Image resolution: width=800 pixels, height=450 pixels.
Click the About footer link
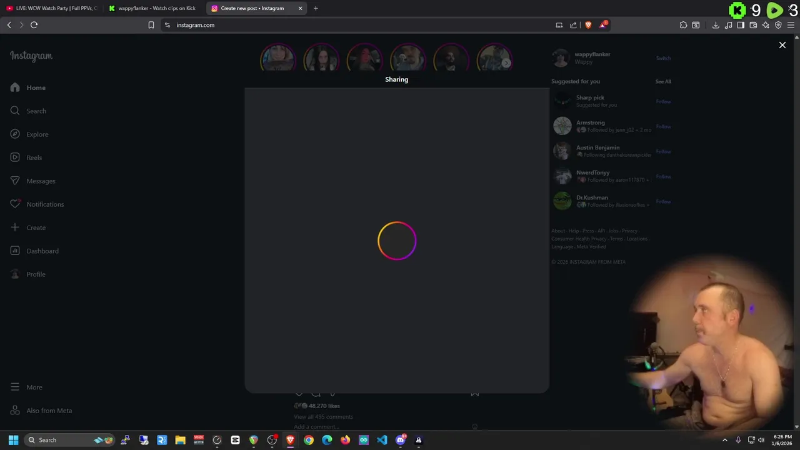click(557, 231)
